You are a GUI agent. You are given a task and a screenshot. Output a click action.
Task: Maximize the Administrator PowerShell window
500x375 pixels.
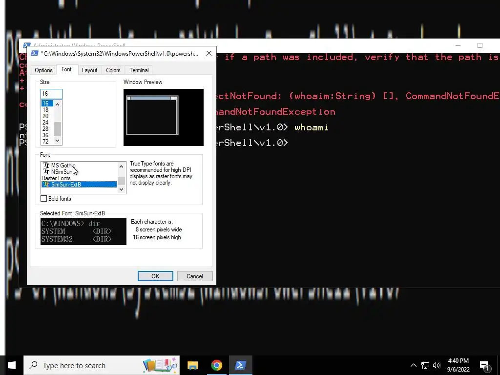tap(480, 45)
